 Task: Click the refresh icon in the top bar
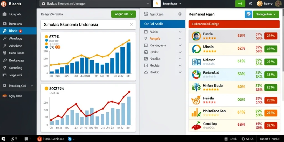click(250, 3)
